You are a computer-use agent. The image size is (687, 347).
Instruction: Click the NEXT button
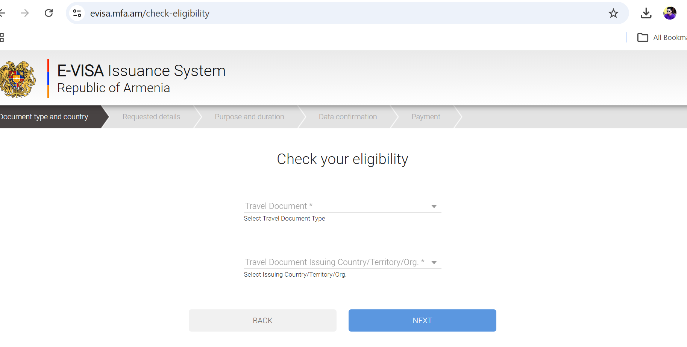[x=422, y=320]
